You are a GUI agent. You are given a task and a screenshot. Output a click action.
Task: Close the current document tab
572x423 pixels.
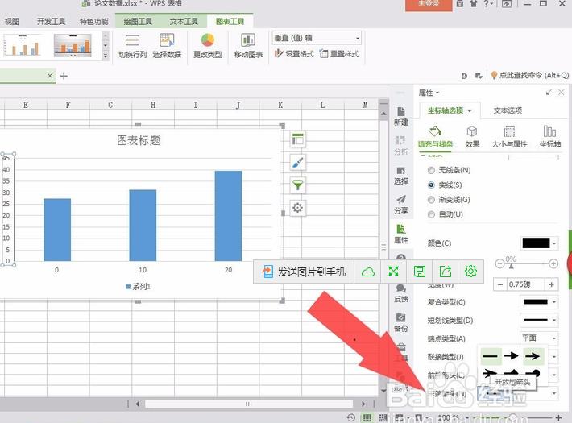[x=50, y=76]
